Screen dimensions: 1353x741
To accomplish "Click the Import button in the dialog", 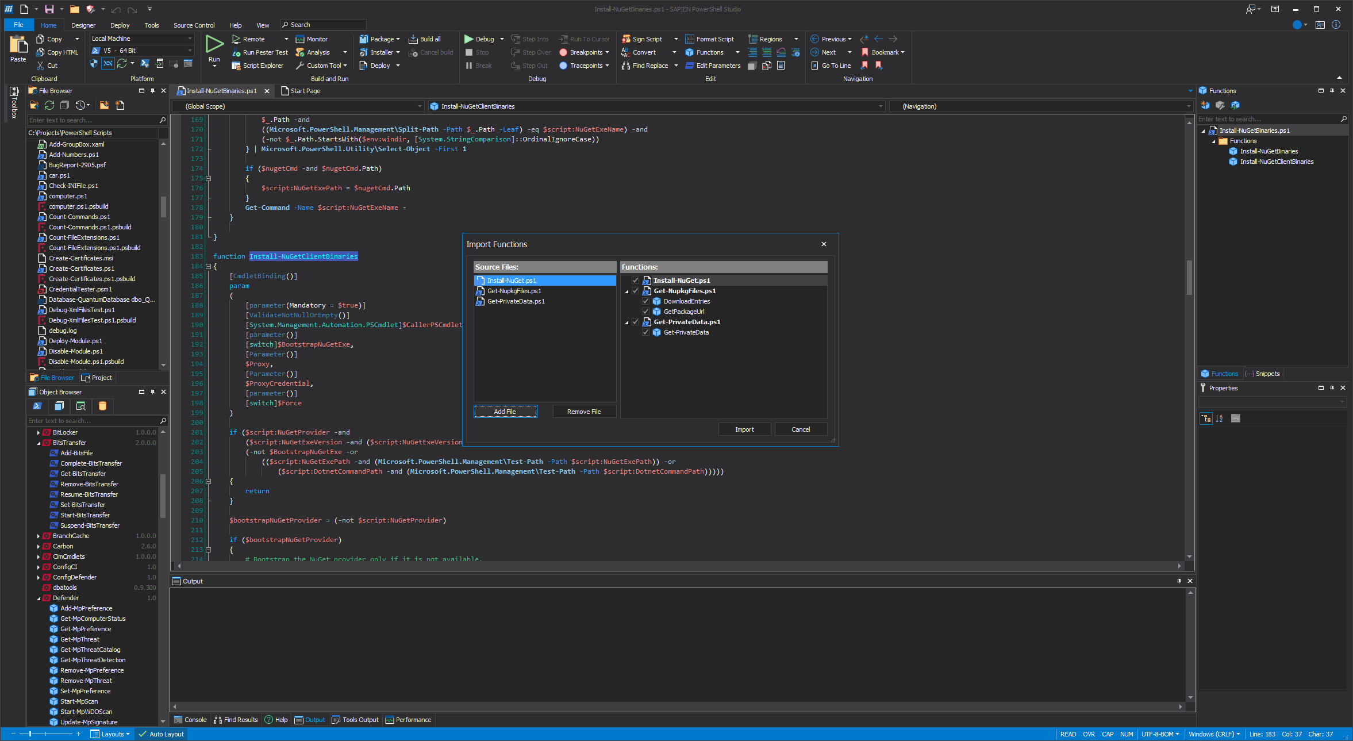I will click(x=744, y=429).
